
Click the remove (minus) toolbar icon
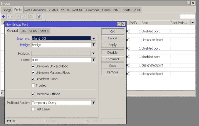(x=10, y=17)
